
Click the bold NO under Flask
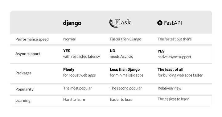[x=113, y=51]
